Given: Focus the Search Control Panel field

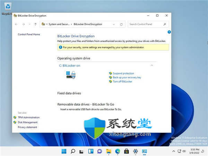Looking at the screenshot, I should tap(148, 24).
